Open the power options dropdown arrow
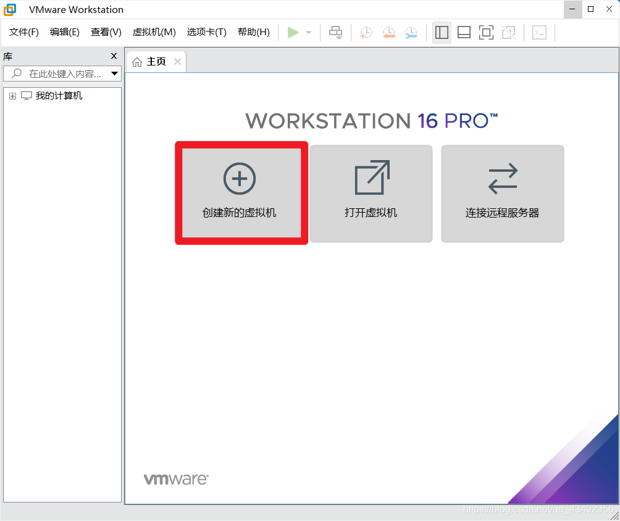The height and width of the screenshot is (521, 620). click(309, 32)
